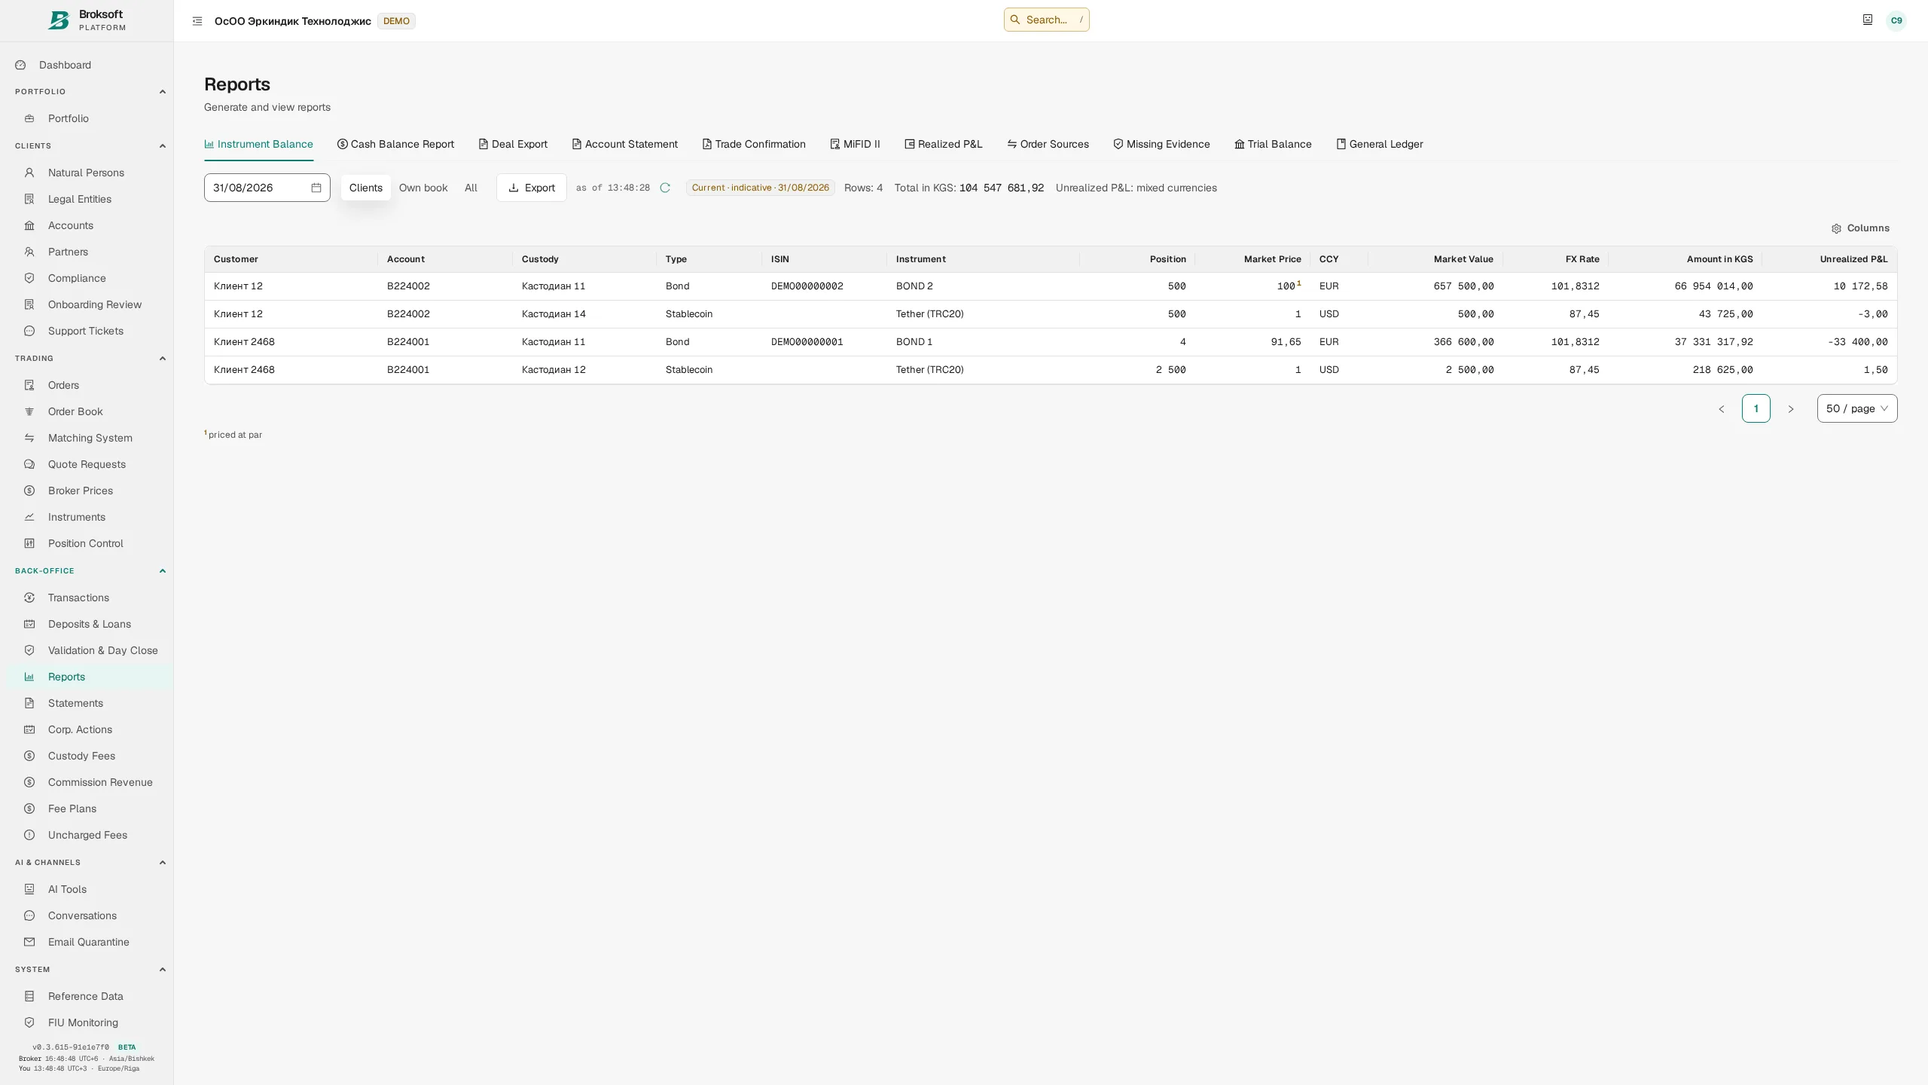Open the notifications icon in top bar
The image size is (1928, 1085).
(1868, 20)
